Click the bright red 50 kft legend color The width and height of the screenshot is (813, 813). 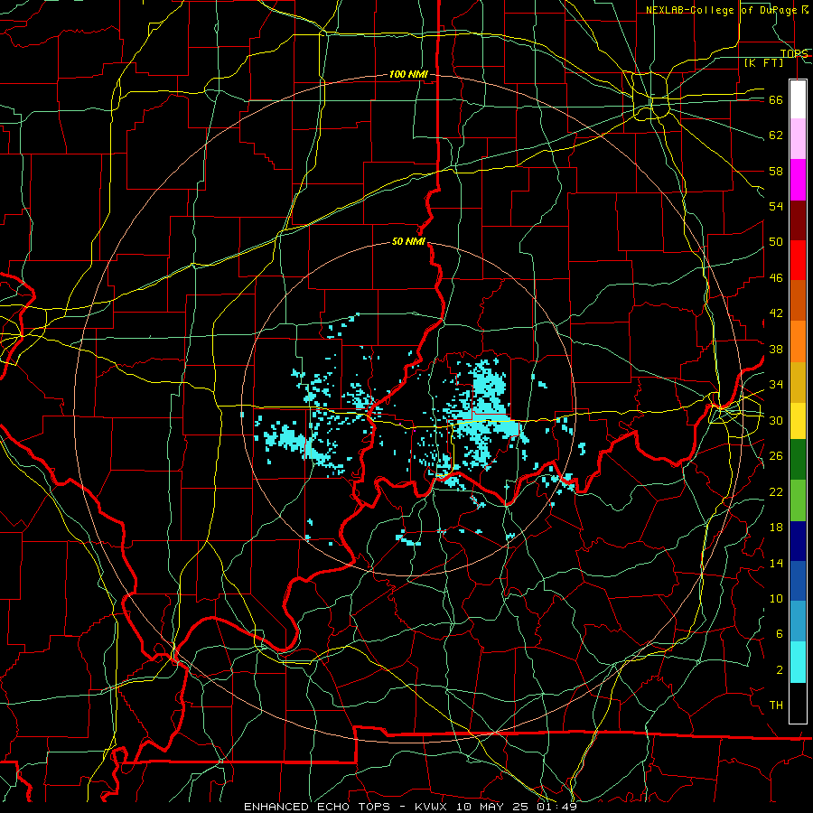point(798,260)
